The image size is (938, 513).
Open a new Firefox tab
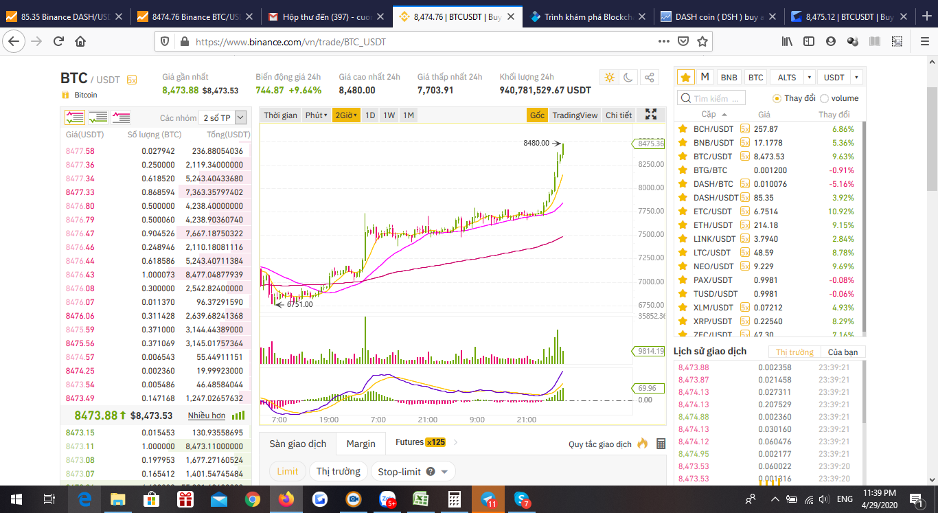pos(927,16)
